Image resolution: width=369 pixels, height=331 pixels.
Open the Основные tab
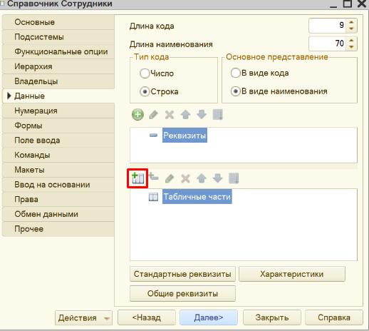click(58, 22)
